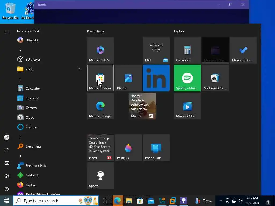Click the Windows Start button
Screen dimensions: 275x206
[x=6, y=201]
